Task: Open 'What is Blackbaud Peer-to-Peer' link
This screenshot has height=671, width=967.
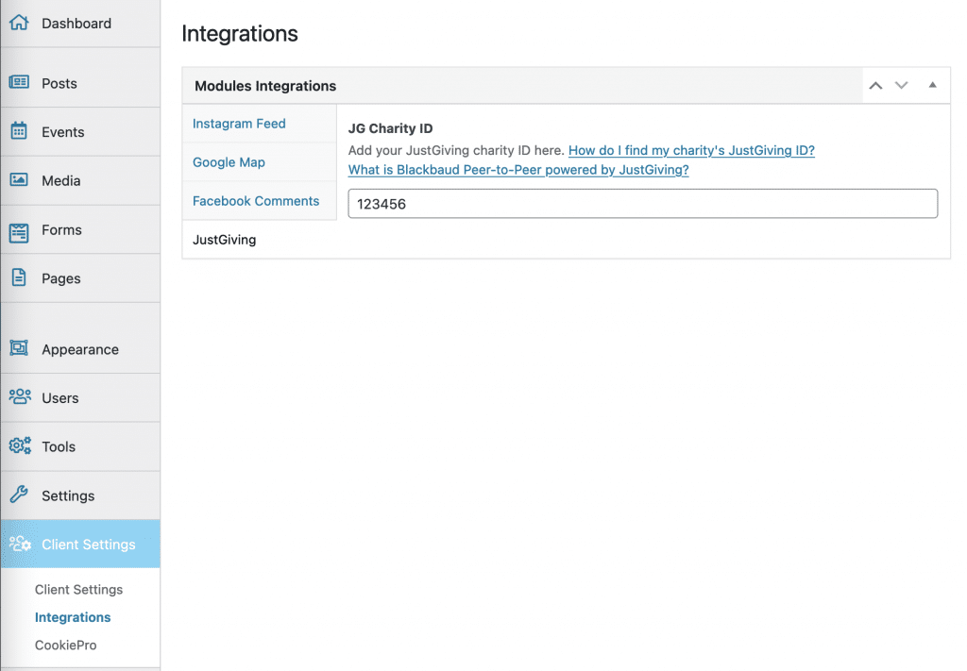Action: point(518,170)
